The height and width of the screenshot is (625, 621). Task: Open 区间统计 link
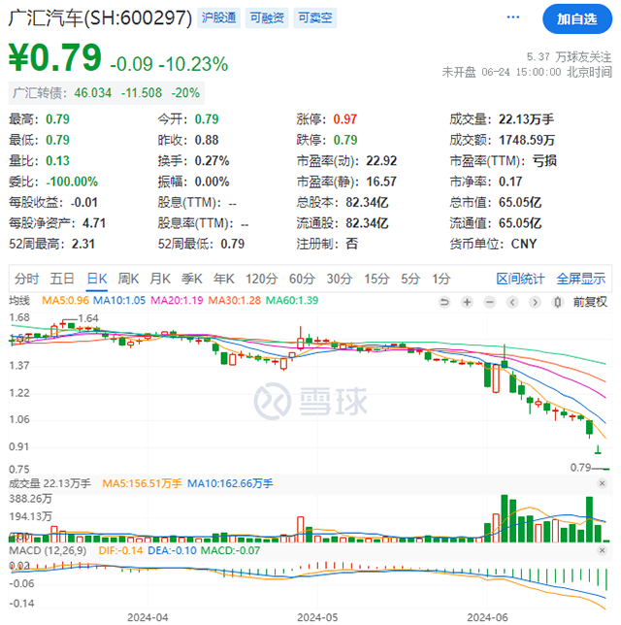click(x=520, y=279)
